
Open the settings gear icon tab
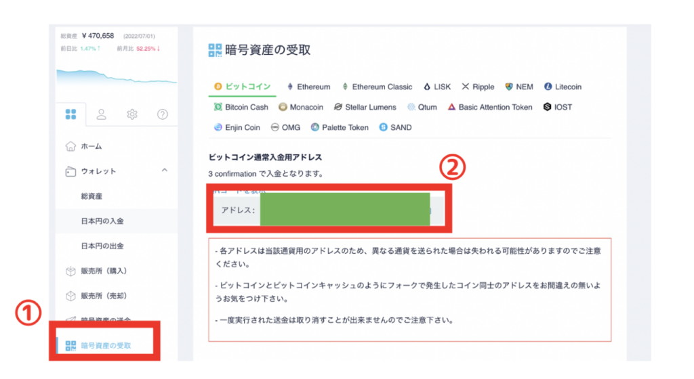click(x=132, y=114)
